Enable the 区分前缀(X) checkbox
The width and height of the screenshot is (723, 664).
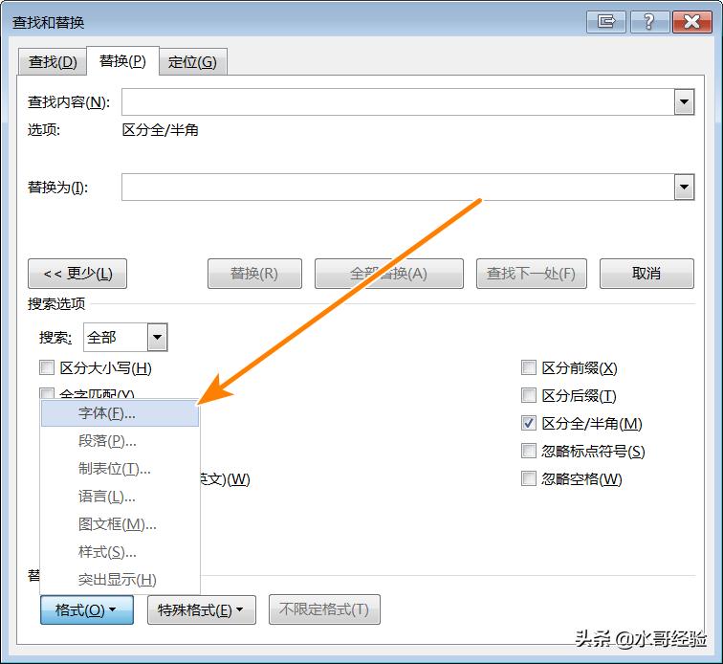[529, 367]
